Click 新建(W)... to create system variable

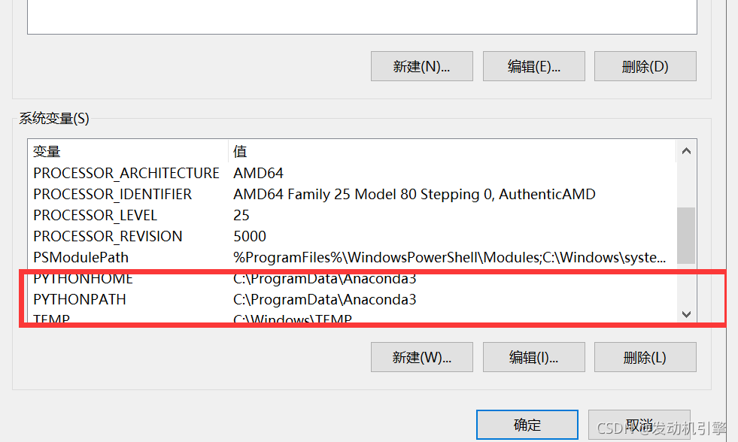pos(421,357)
